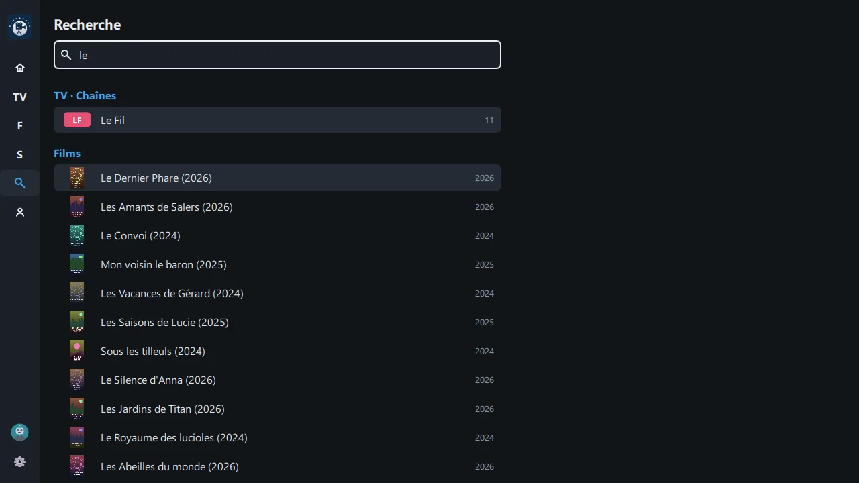This screenshot has height=483, width=859.
Task: Click Les Jardins de Titan poster thumbnail
Action: [77, 409]
